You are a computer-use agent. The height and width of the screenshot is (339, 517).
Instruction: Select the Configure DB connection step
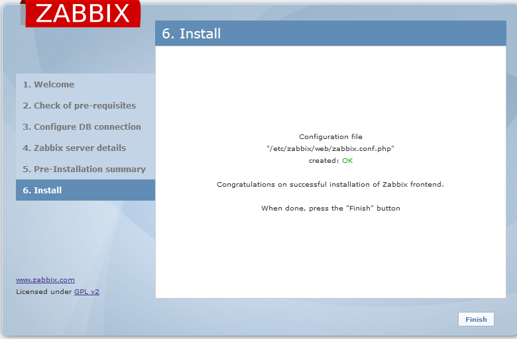pos(82,126)
